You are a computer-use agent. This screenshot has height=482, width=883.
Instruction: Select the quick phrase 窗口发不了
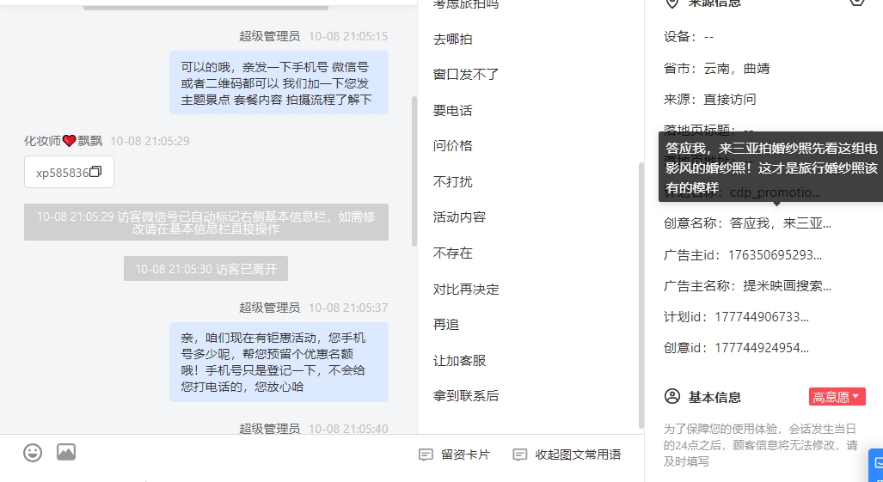(x=466, y=75)
